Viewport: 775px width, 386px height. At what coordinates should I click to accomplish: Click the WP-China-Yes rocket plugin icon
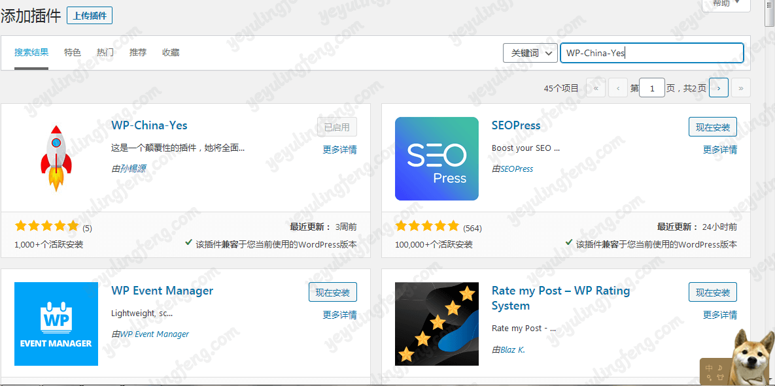click(56, 159)
